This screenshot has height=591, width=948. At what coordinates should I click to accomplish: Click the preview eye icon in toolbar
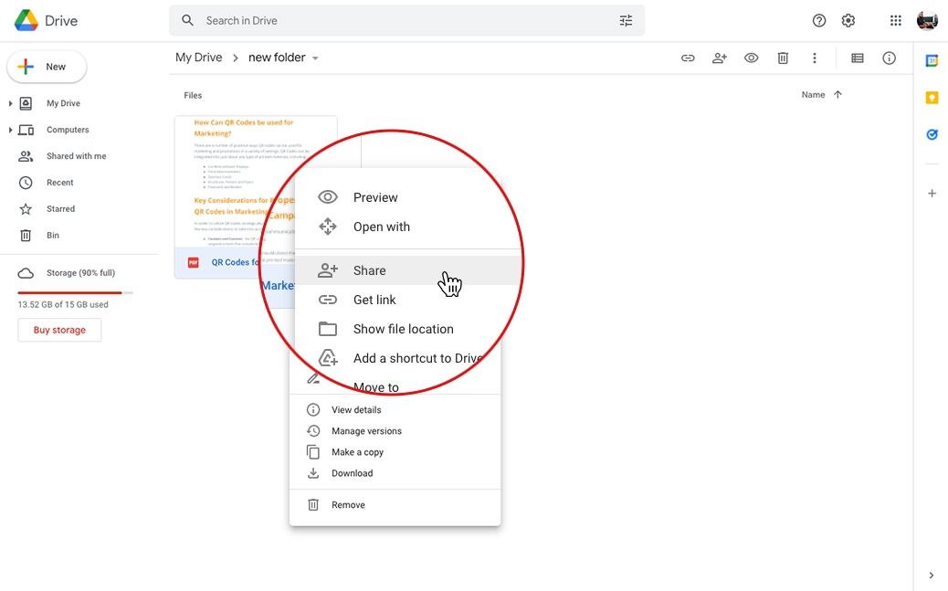[751, 58]
